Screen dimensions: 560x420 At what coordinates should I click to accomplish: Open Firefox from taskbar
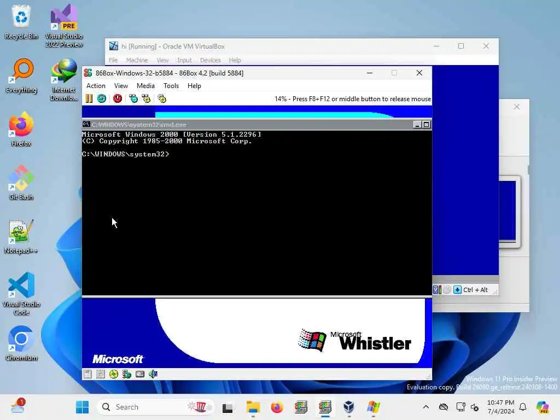click(x=277, y=407)
